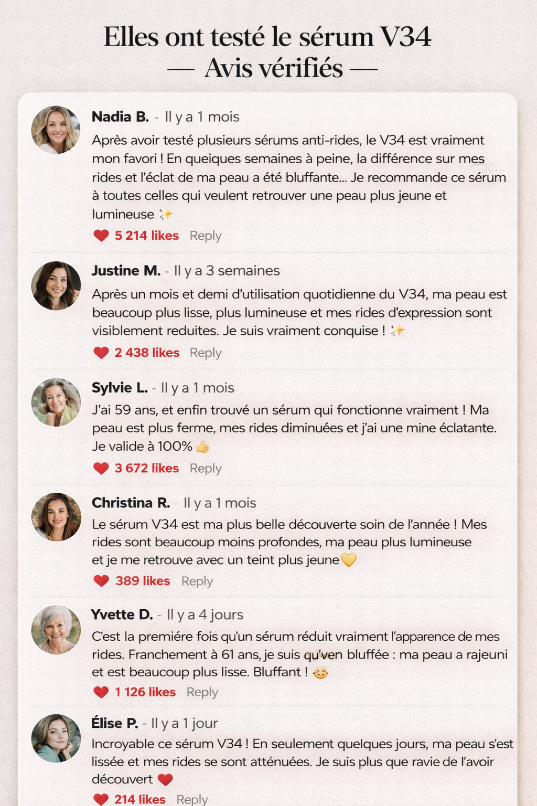
Task: View Sylvie L.'s profile photo
Action: point(56,402)
